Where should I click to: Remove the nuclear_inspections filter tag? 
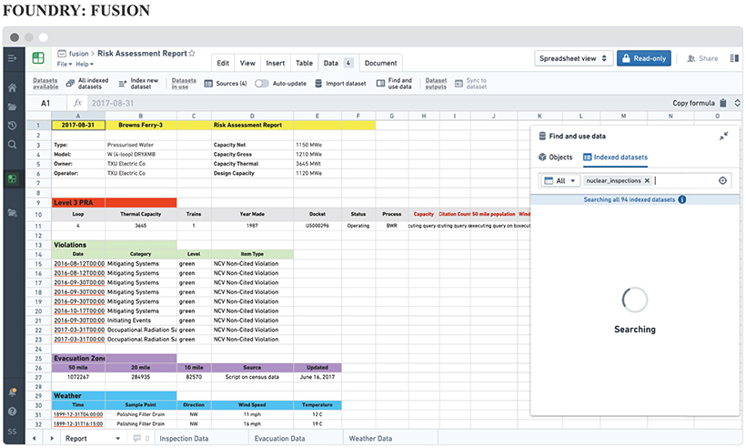pos(647,181)
